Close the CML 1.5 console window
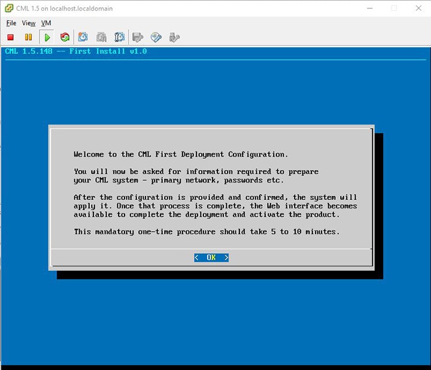The height and width of the screenshot is (370, 431). (418, 8)
